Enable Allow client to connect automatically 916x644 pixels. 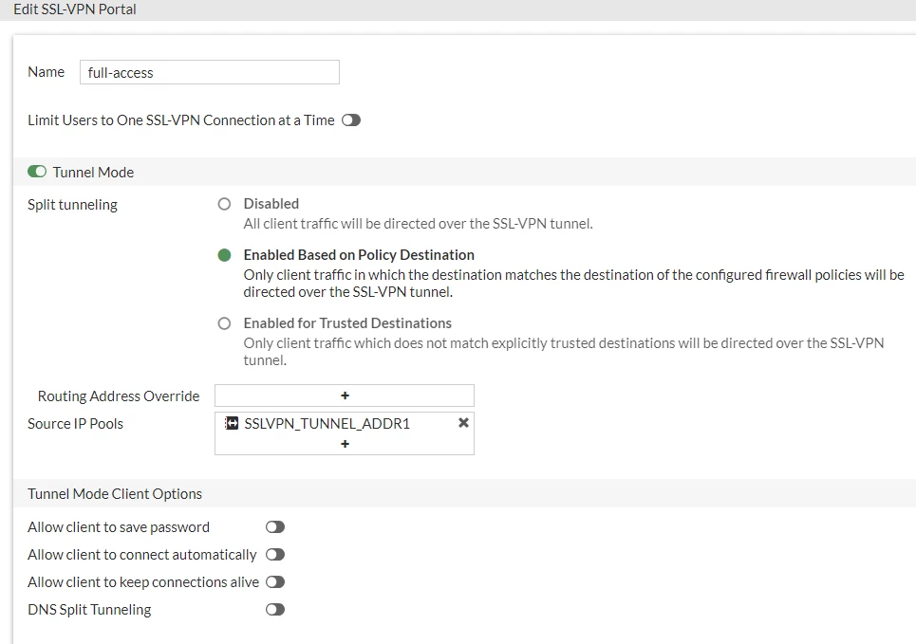click(275, 555)
